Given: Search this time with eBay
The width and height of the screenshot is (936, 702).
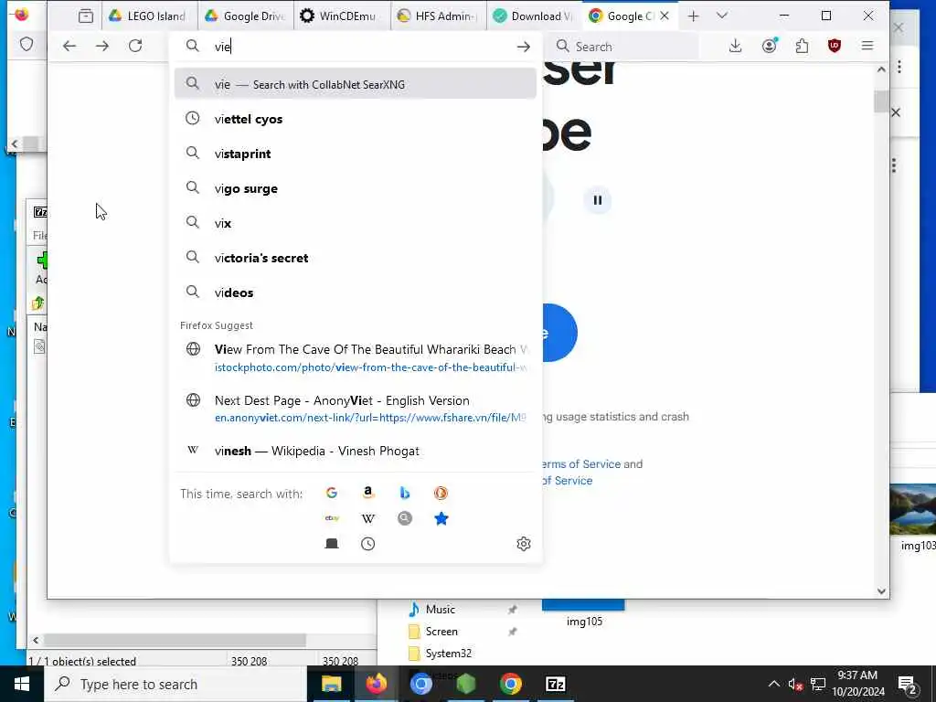Looking at the screenshot, I should coord(332,518).
